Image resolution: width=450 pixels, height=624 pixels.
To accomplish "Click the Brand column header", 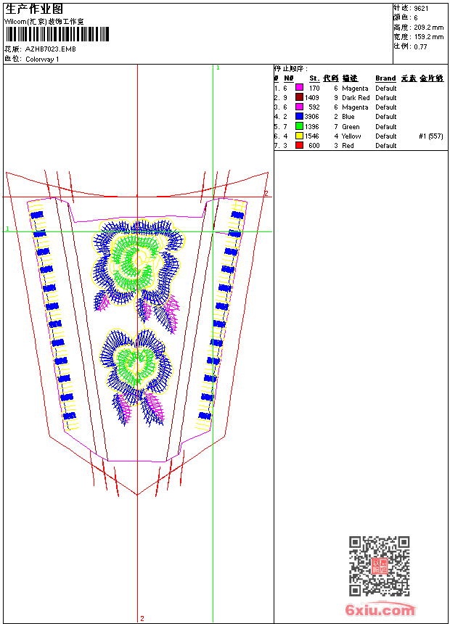I will coord(385,78).
